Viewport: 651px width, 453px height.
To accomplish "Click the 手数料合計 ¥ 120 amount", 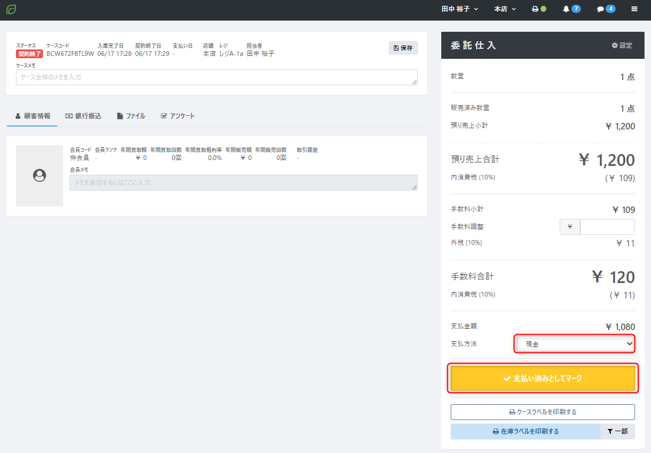I will [613, 277].
